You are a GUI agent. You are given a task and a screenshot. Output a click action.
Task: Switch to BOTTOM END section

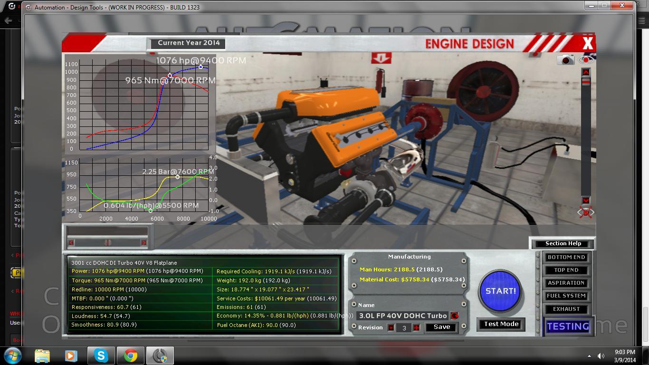pyautogui.click(x=566, y=257)
